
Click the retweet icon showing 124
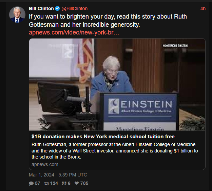pos(47,183)
